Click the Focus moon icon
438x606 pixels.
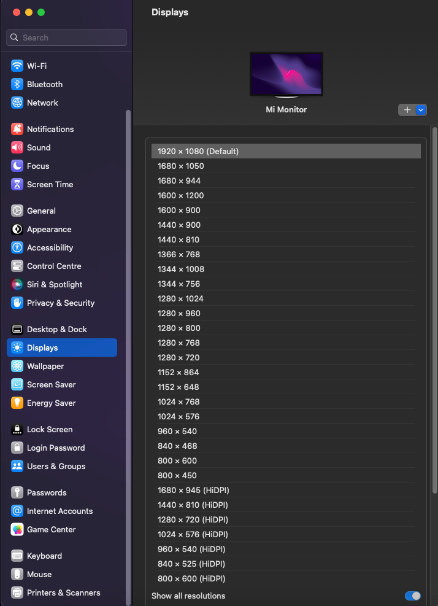point(17,166)
